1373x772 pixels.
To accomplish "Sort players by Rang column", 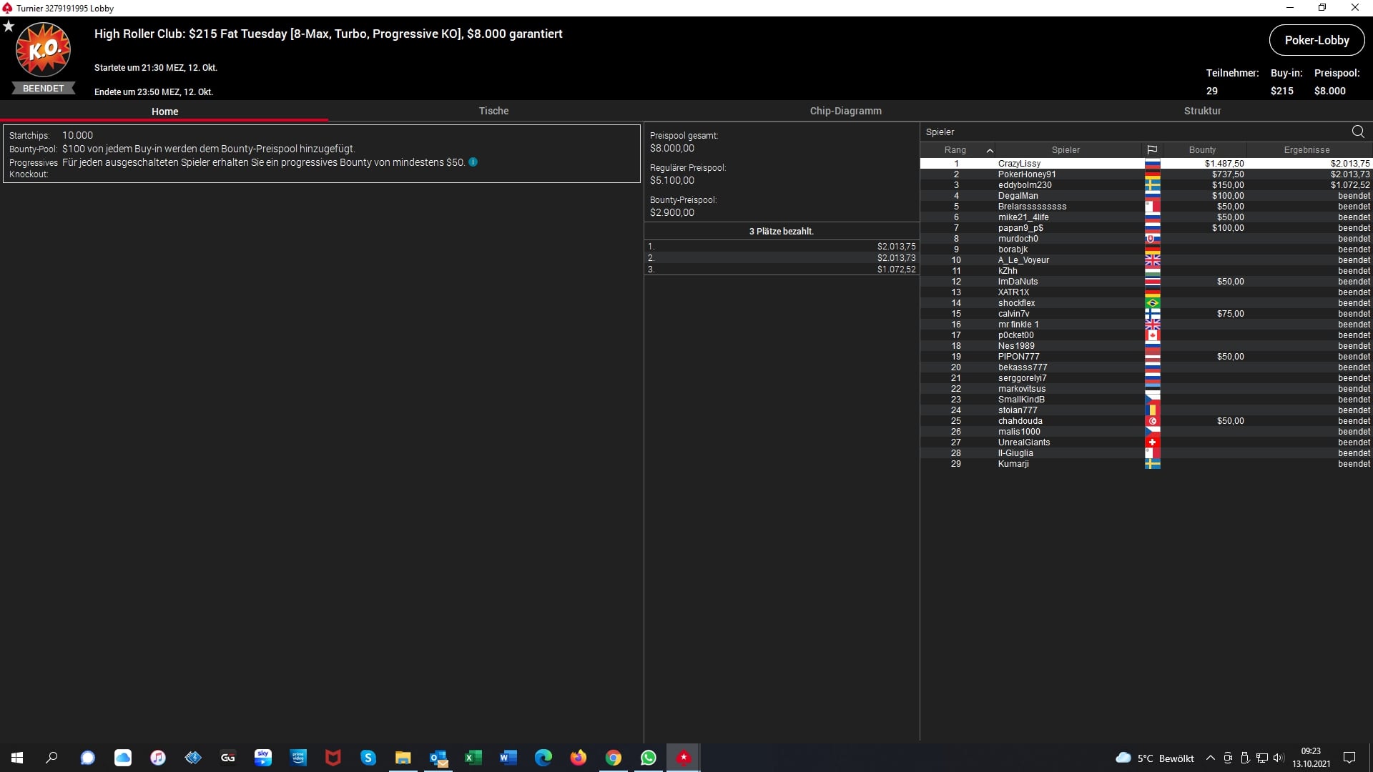I will point(955,150).
